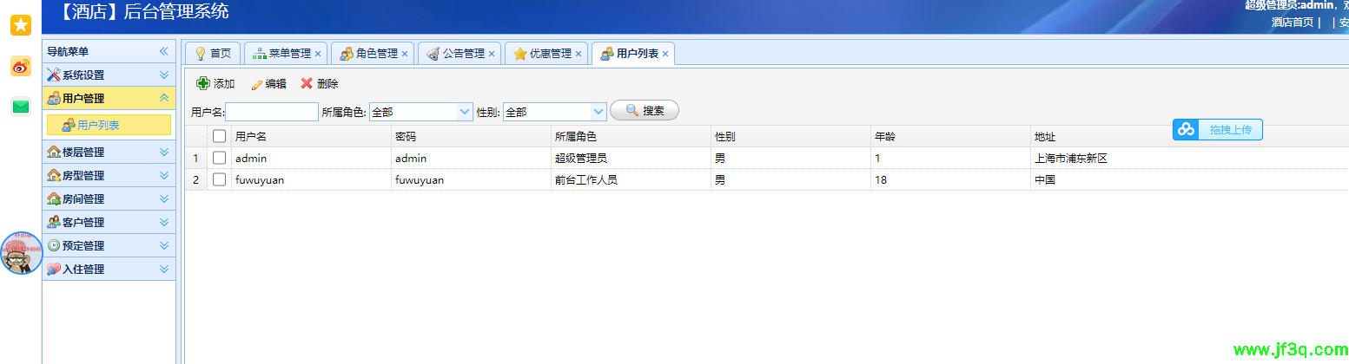Open the Weibo share icon
Image resolution: width=1349 pixels, height=364 pixels.
(x=21, y=66)
